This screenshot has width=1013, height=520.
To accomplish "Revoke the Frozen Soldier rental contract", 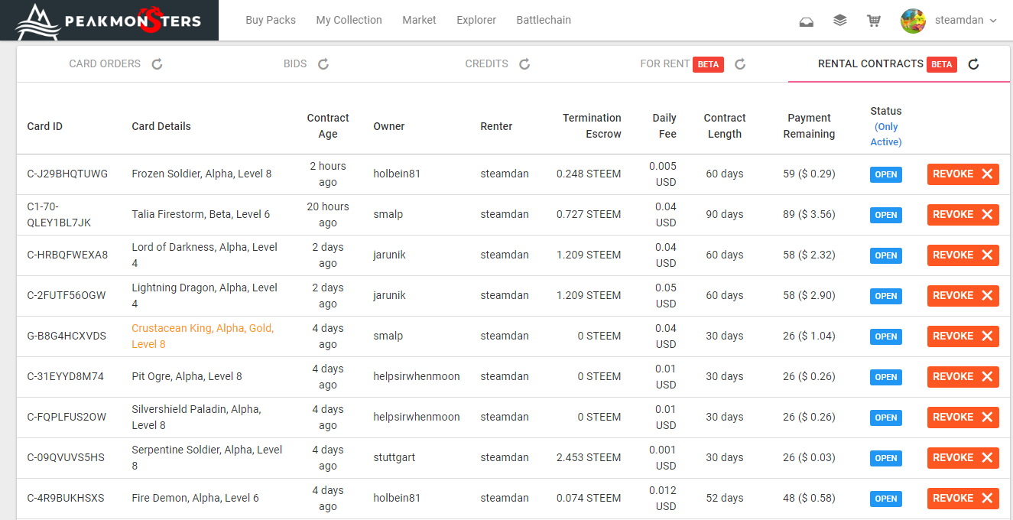I will tap(963, 174).
